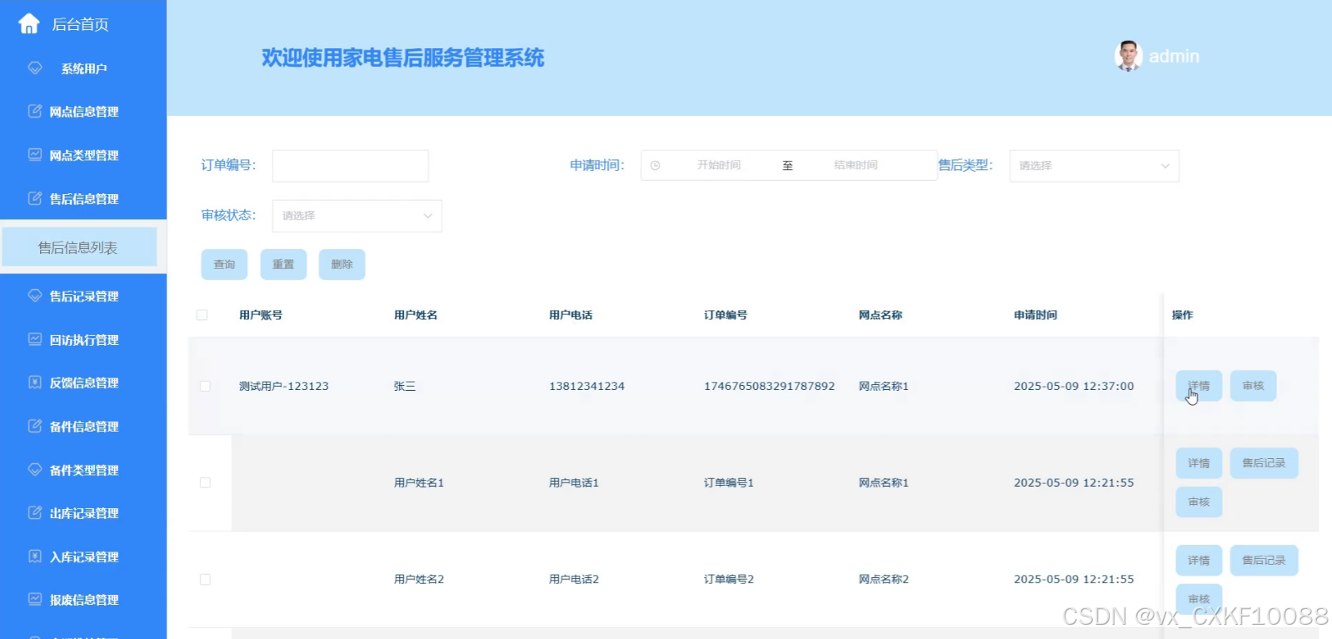Click the icon beside 备件类型管理
This screenshot has height=639, width=1332.
35,470
